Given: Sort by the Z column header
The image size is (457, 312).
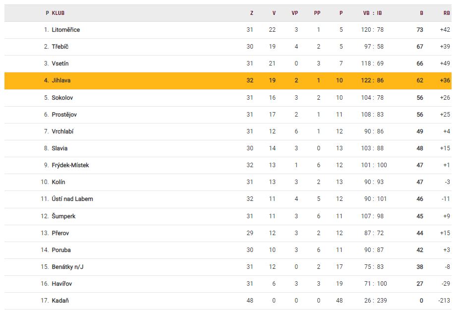Looking at the screenshot, I should point(251,13).
